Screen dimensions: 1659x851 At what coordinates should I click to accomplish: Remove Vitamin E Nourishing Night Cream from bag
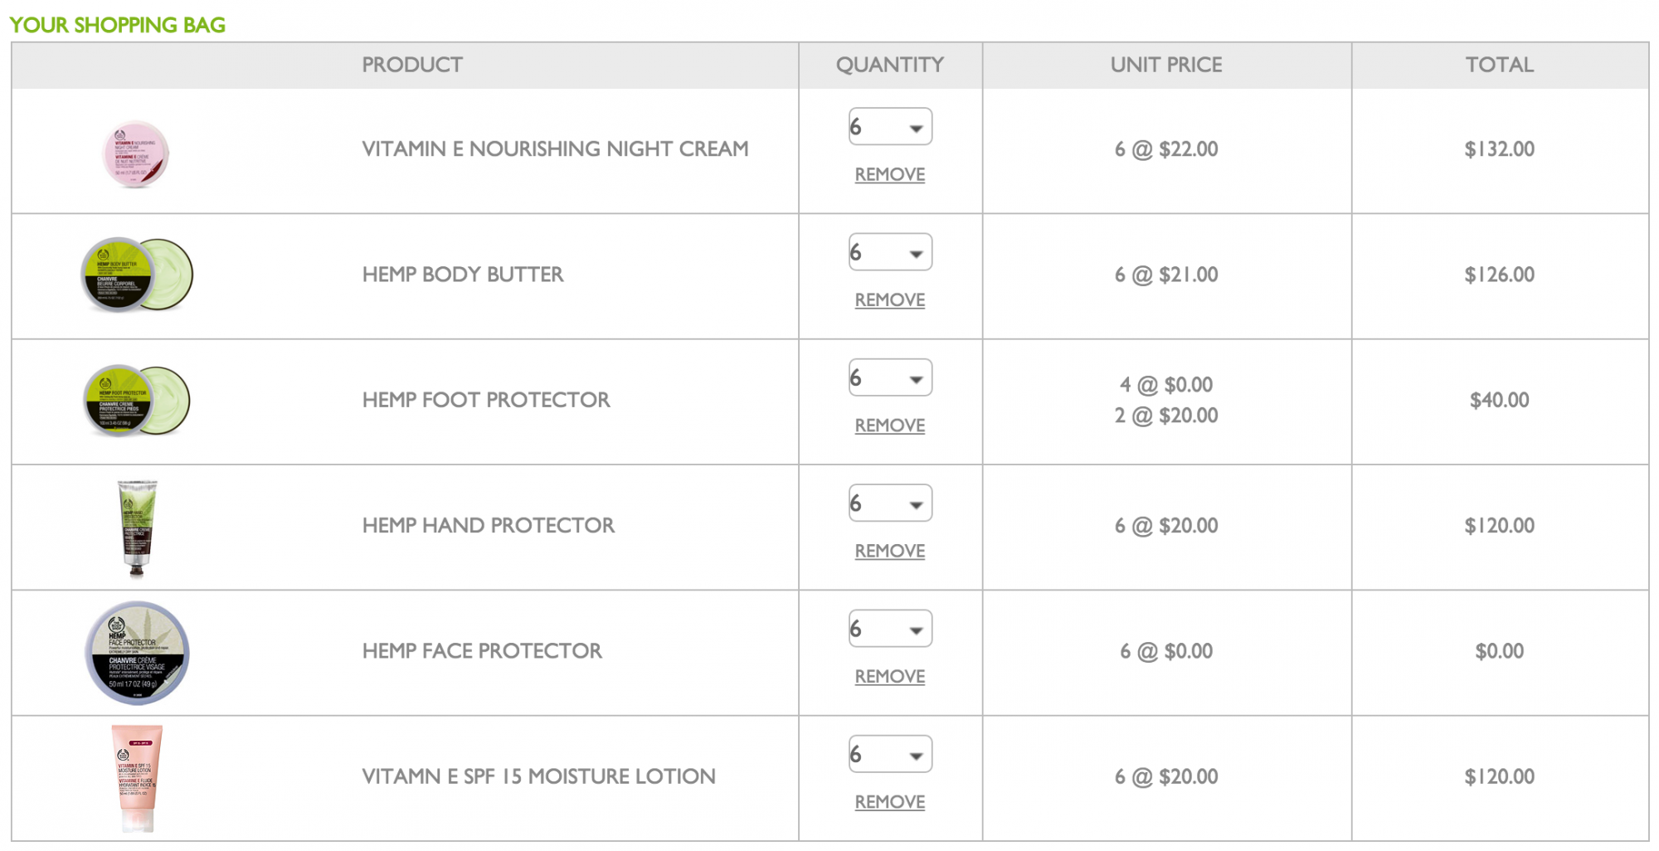pos(890,174)
